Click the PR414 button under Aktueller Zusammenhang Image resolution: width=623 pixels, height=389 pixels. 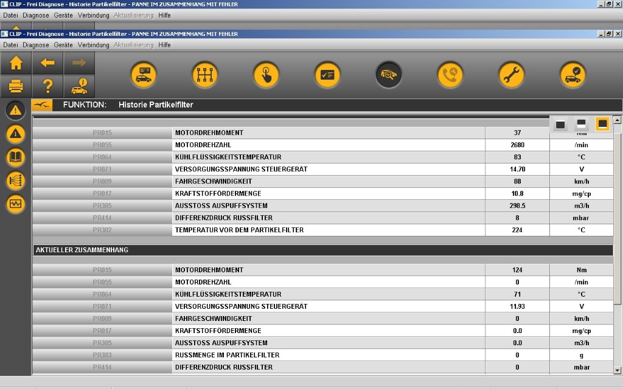[102, 367]
